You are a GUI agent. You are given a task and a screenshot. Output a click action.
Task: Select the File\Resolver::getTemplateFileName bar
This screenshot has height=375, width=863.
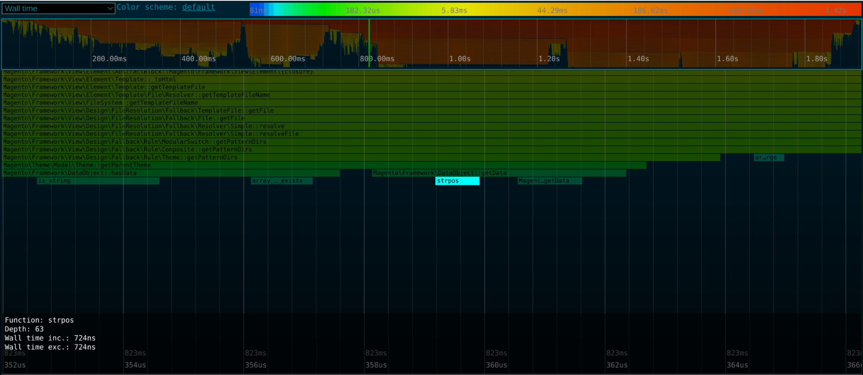[x=432, y=95]
